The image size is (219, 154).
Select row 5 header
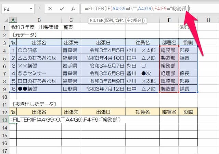click(x=4, y=58)
